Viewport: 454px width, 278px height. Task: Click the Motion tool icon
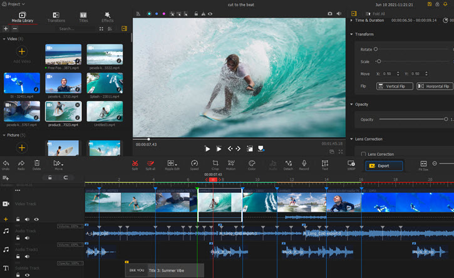click(231, 163)
